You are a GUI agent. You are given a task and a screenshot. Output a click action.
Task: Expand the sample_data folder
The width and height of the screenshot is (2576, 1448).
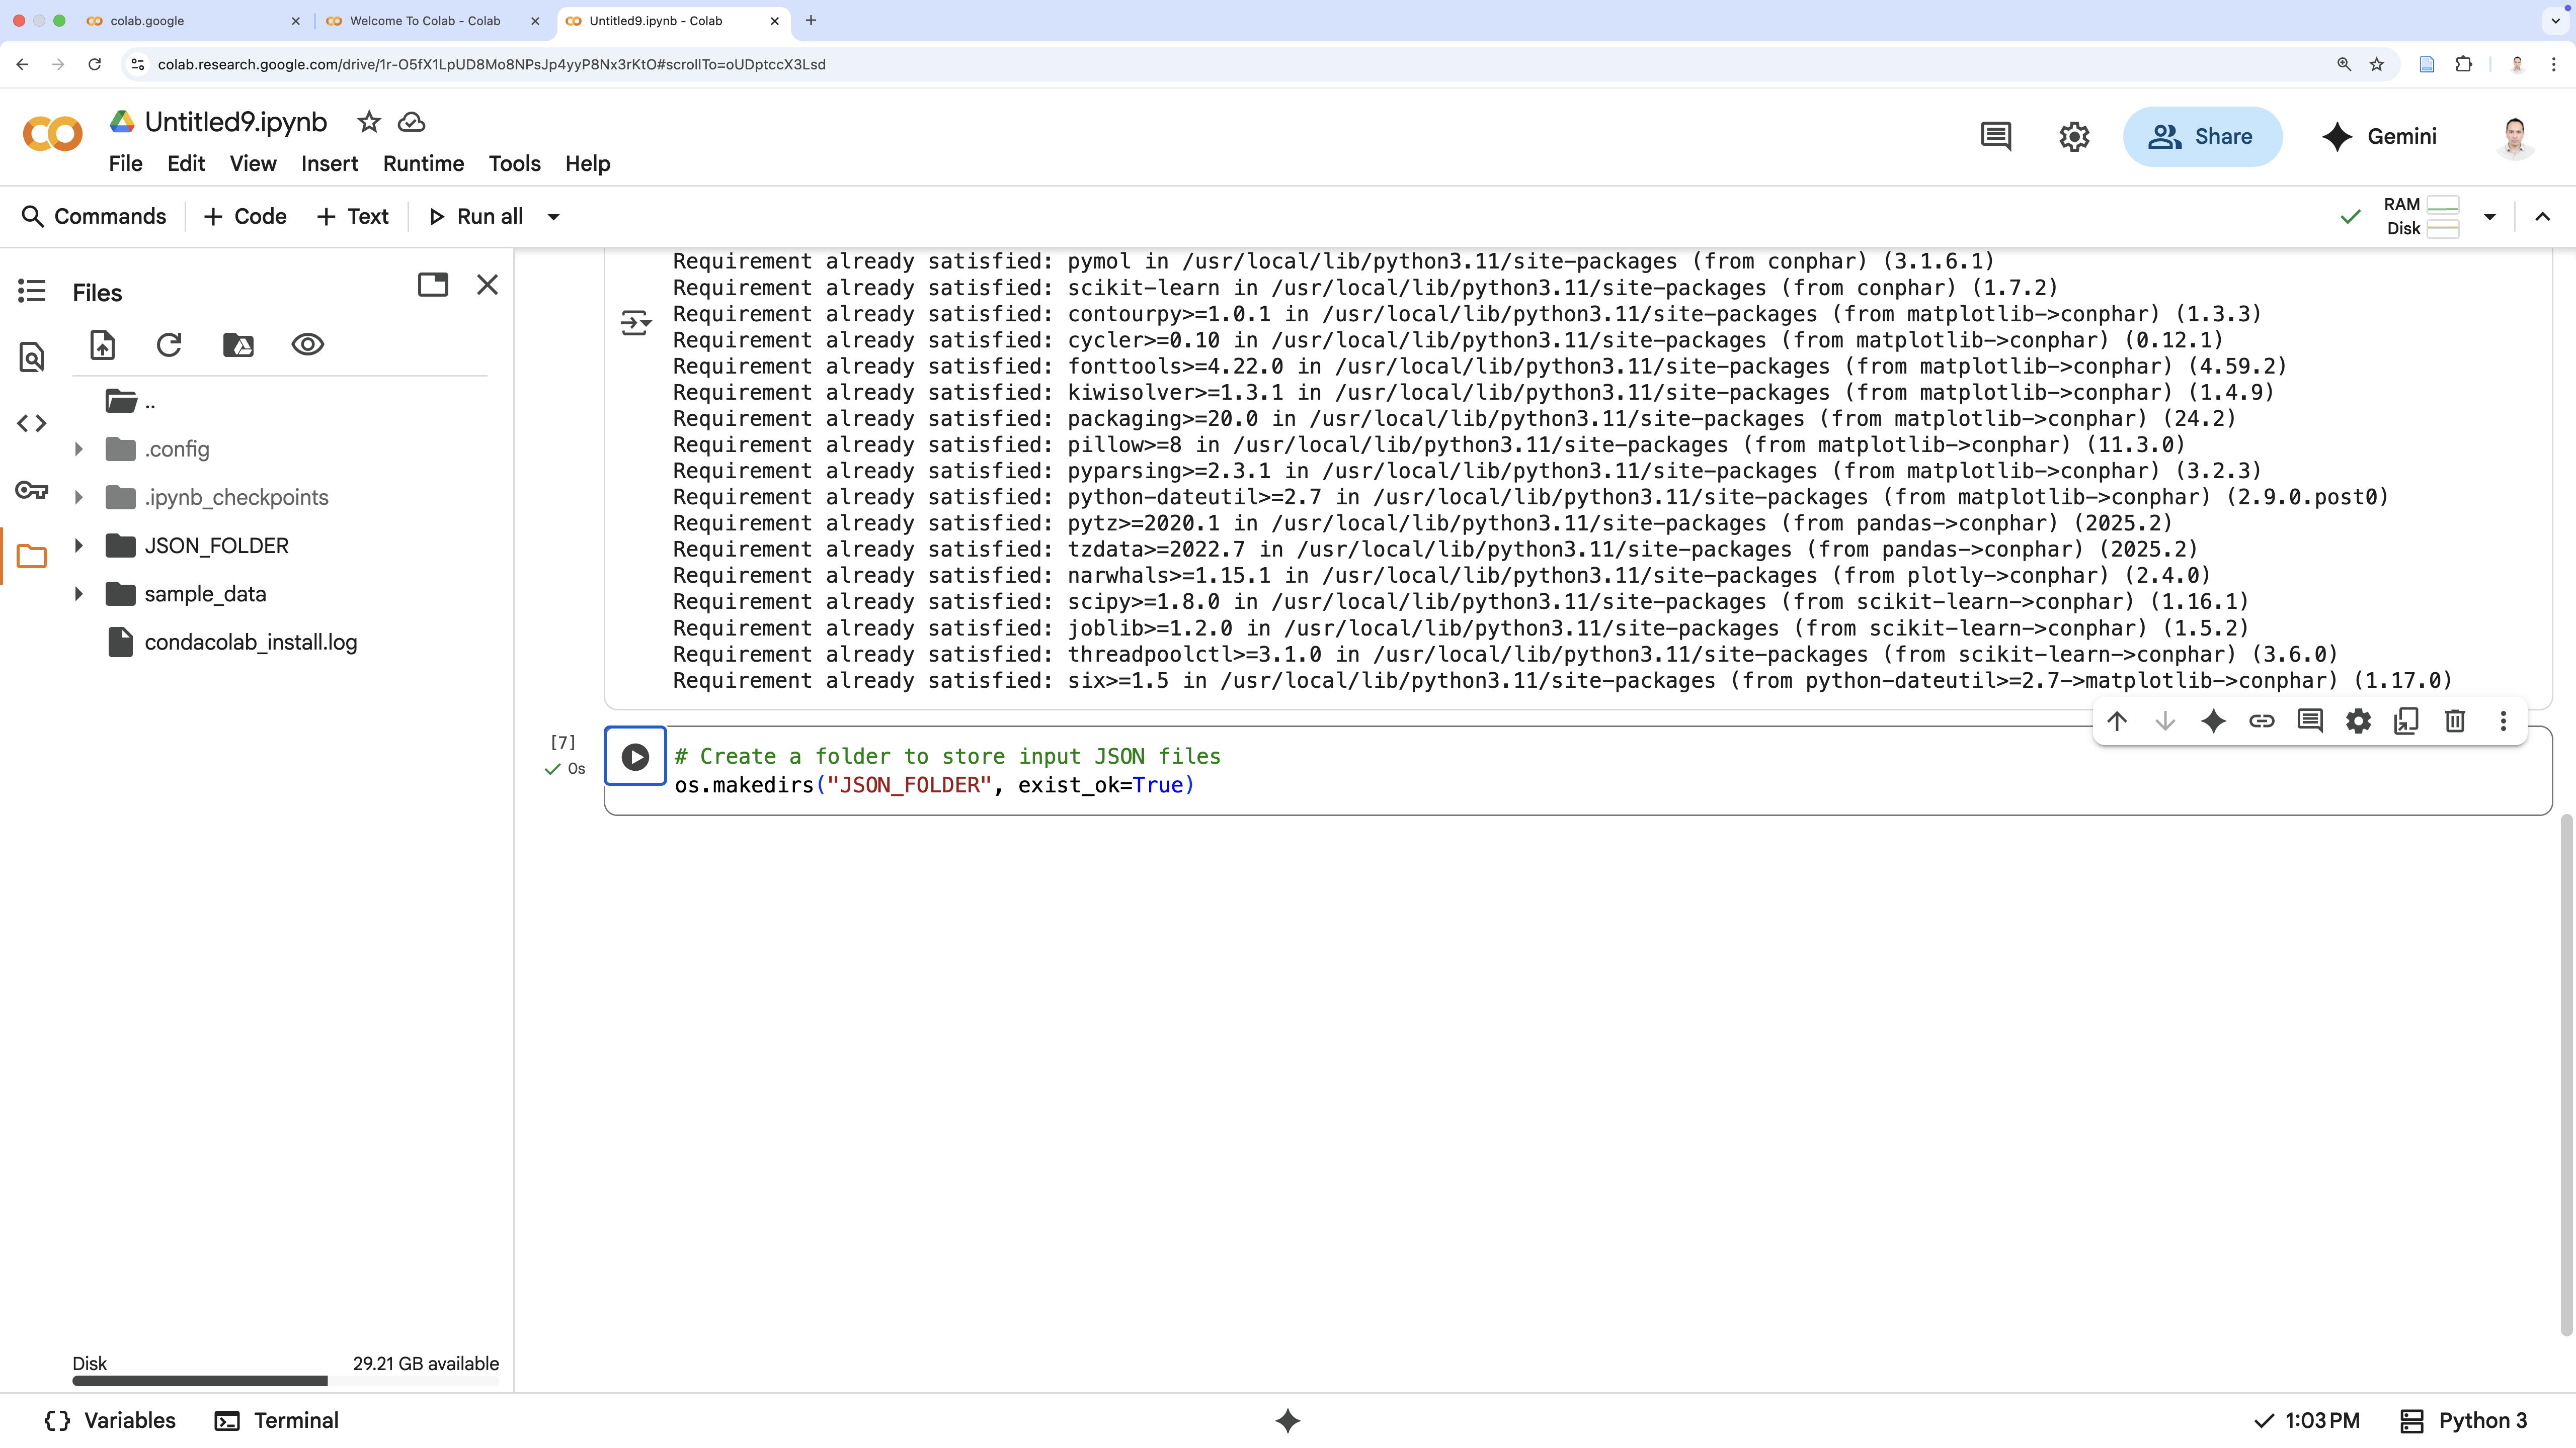(79, 595)
